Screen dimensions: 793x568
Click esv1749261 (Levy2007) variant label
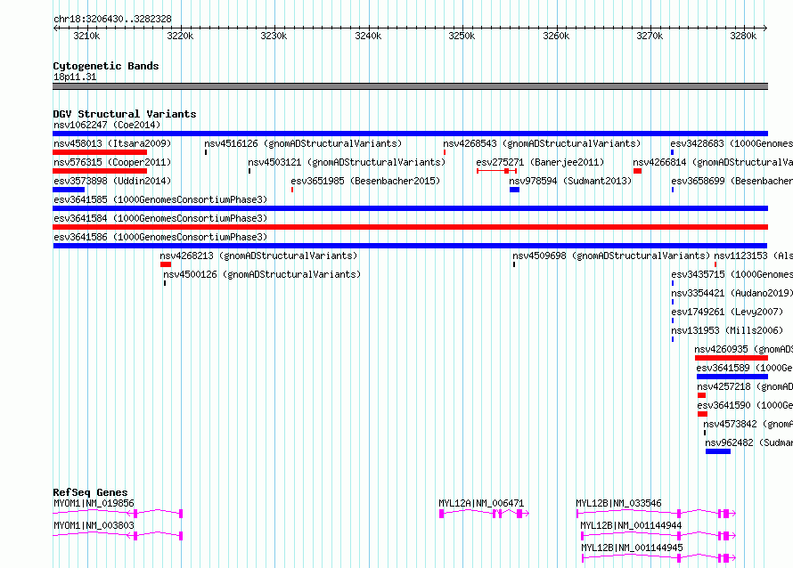tap(727, 312)
